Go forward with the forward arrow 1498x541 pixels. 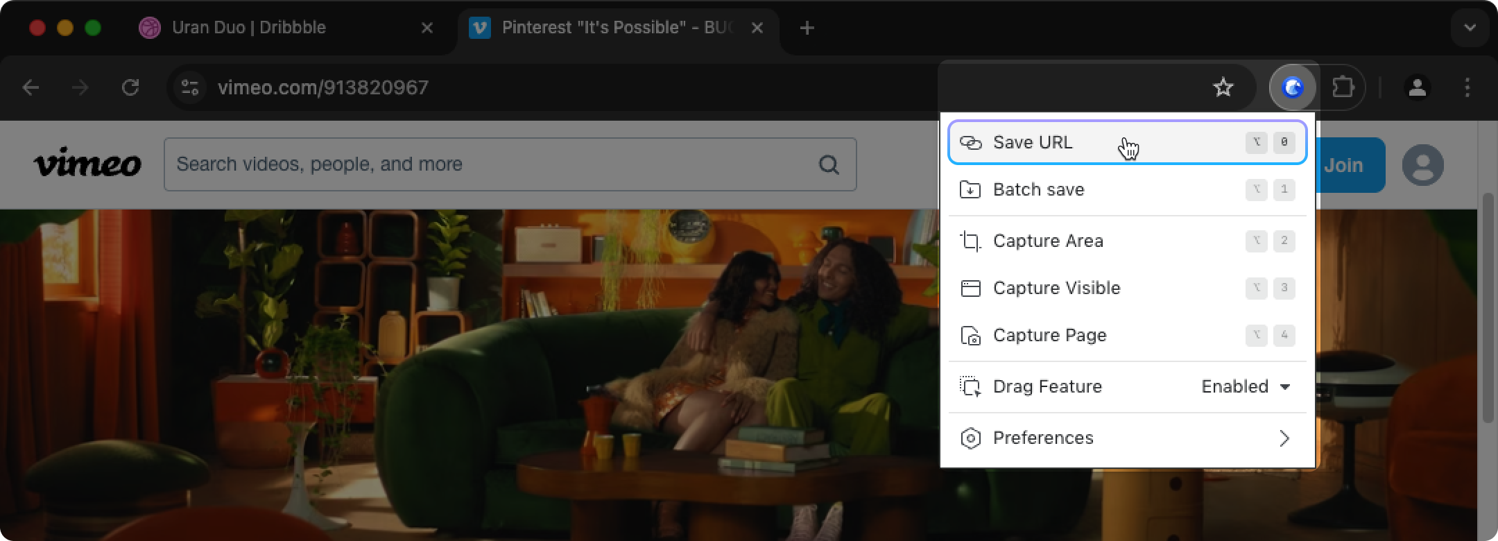pyautogui.click(x=80, y=87)
